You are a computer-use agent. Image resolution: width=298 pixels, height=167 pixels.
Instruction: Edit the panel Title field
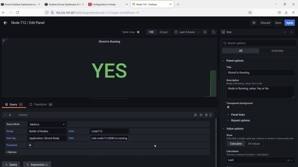tap(260, 72)
